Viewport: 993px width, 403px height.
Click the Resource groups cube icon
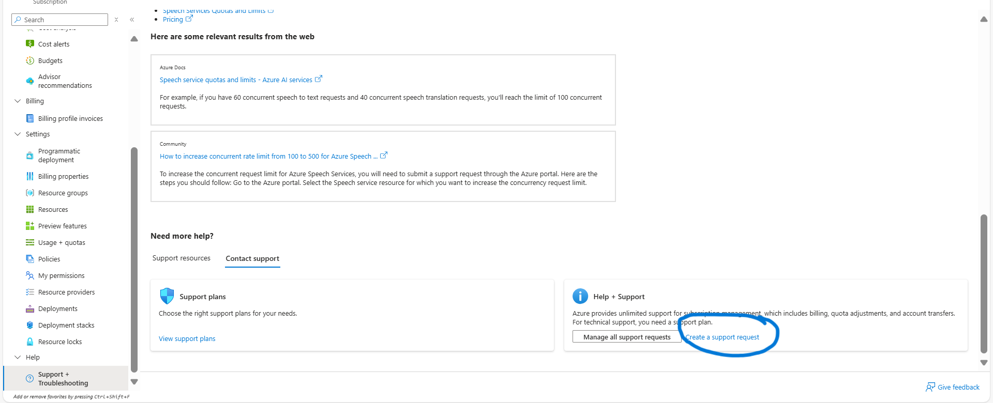(x=30, y=193)
